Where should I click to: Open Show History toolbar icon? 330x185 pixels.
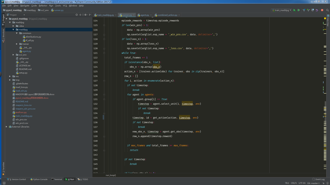[x=312, y=10]
